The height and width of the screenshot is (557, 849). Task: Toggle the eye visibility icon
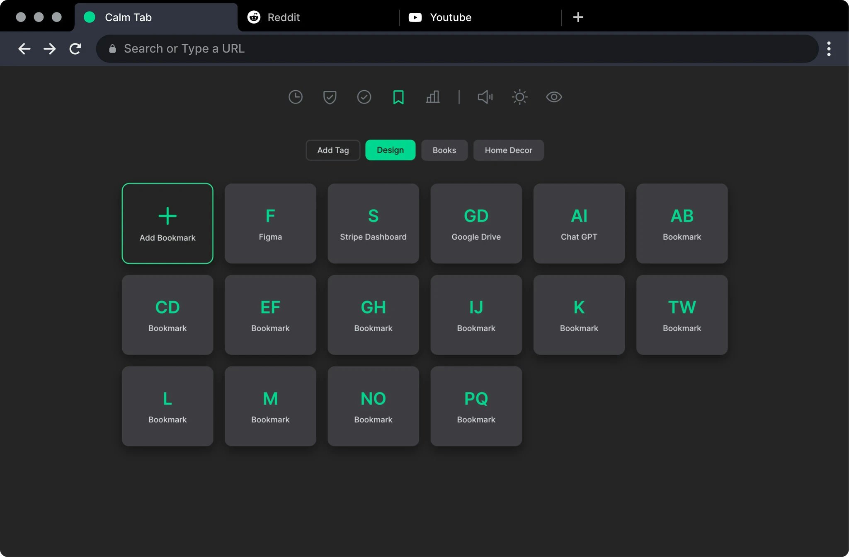click(x=554, y=97)
